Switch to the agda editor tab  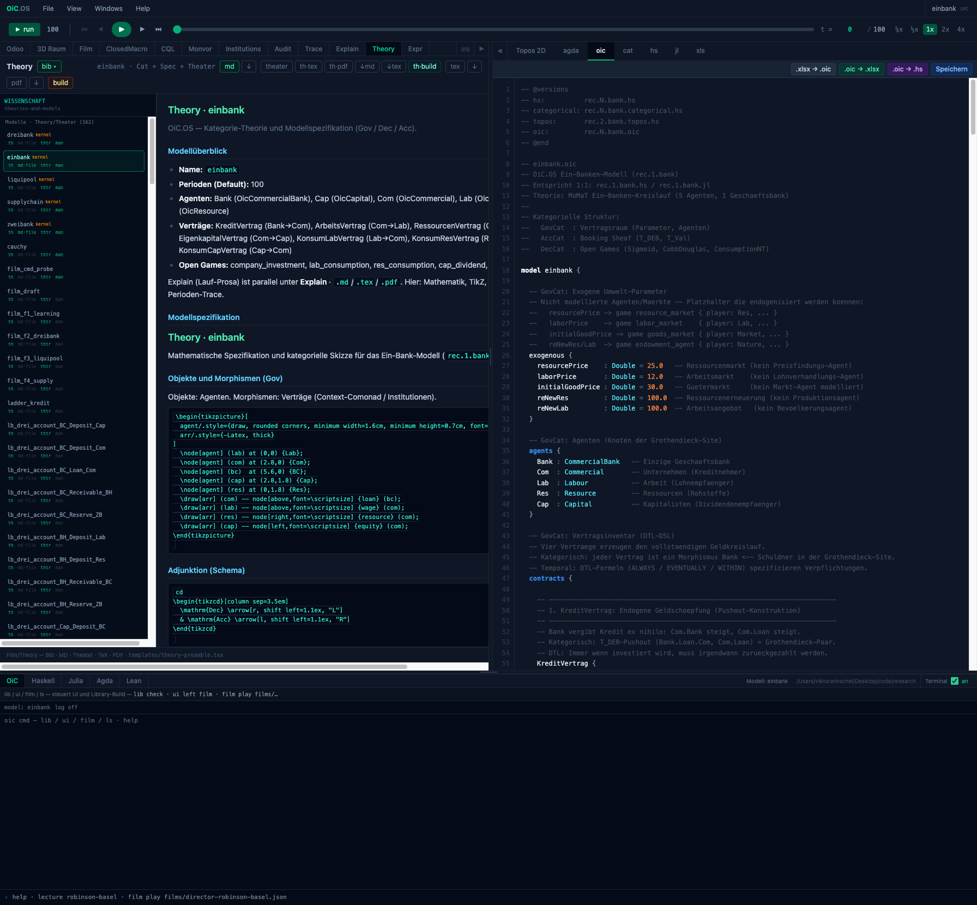pyautogui.click(x=571, y=51)
